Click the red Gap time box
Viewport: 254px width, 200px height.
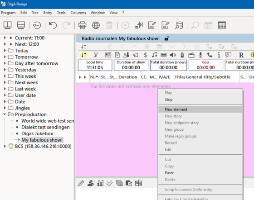tap(206, 65)
